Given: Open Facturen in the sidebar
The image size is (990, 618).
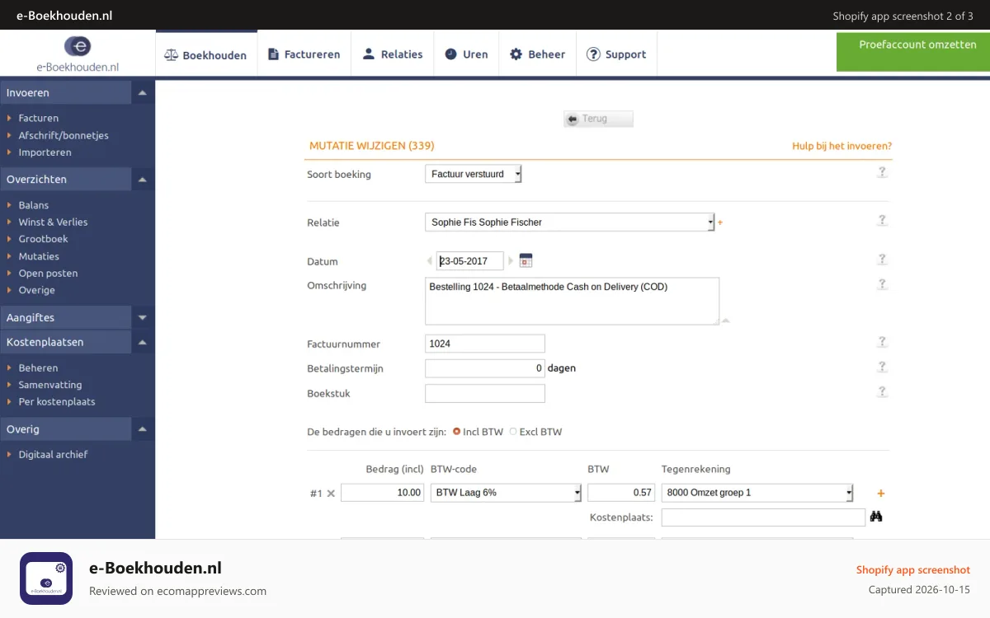Looking at the screenshot, I should coord(38,118).
